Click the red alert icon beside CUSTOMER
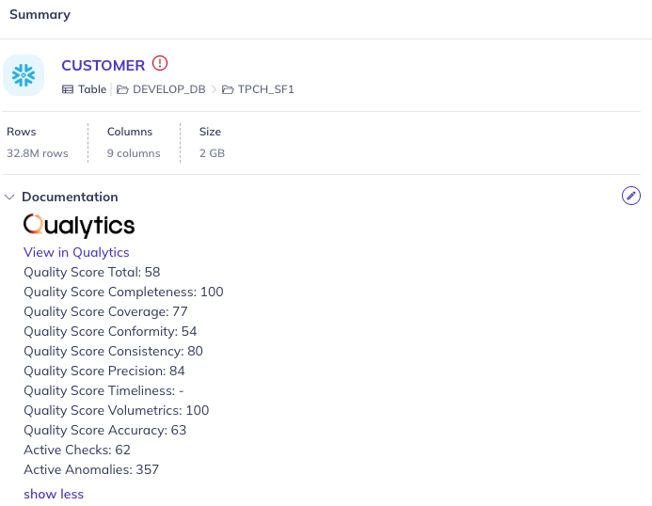The width and height of the screenshot is (652, 506). point(160,63)
